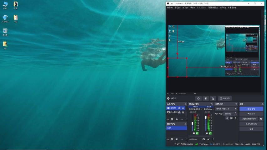The width and height of the screenshot is (267, 150).
Task: Open the 도구(T) menu
Action: [223, 7]
